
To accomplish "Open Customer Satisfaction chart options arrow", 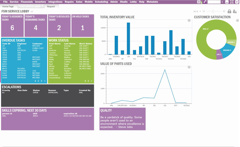I will [x=237, y=21].
